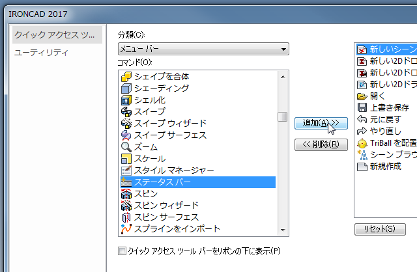Select the スケール icon

point(126,159)
